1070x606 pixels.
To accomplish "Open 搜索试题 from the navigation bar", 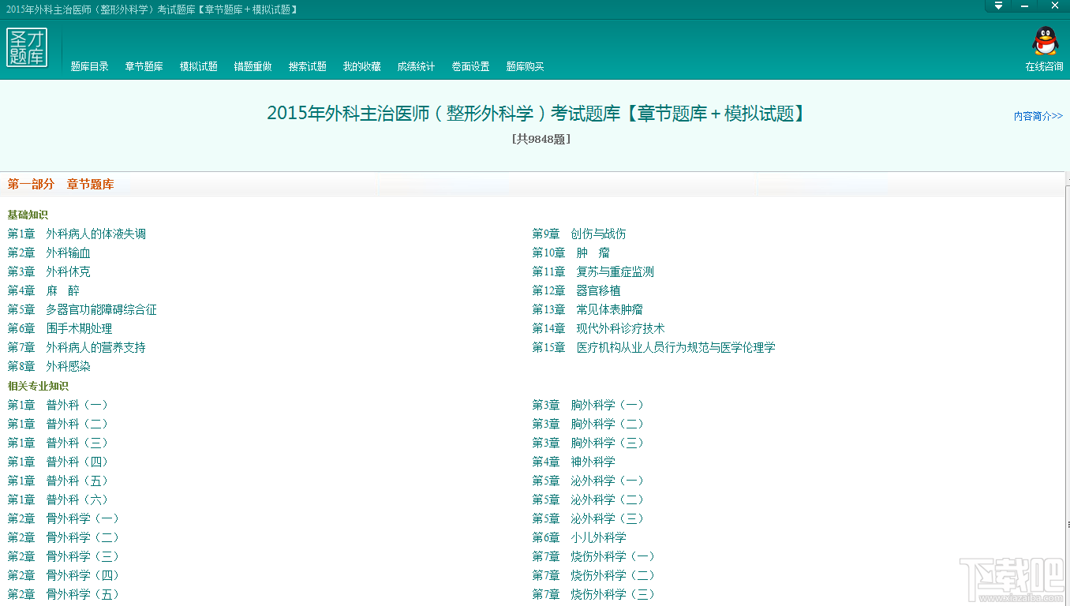I will [308, 67].
